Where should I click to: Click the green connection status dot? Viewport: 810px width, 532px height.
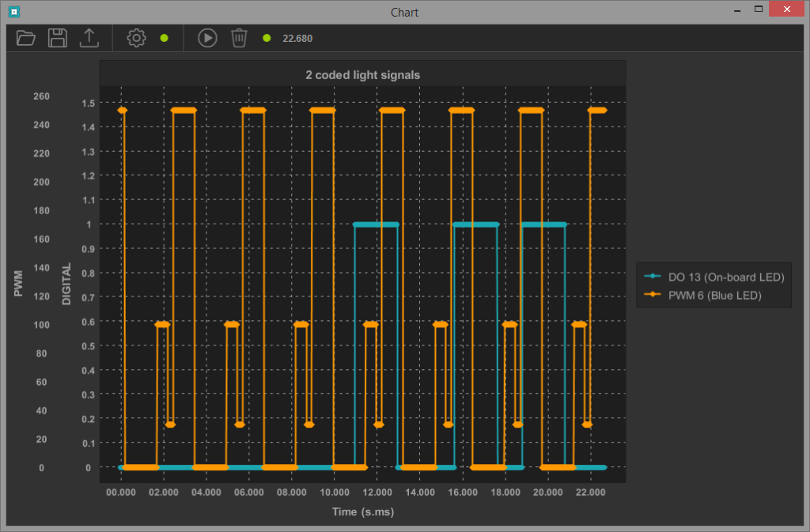pyautogui.click(x=164, y=37)
